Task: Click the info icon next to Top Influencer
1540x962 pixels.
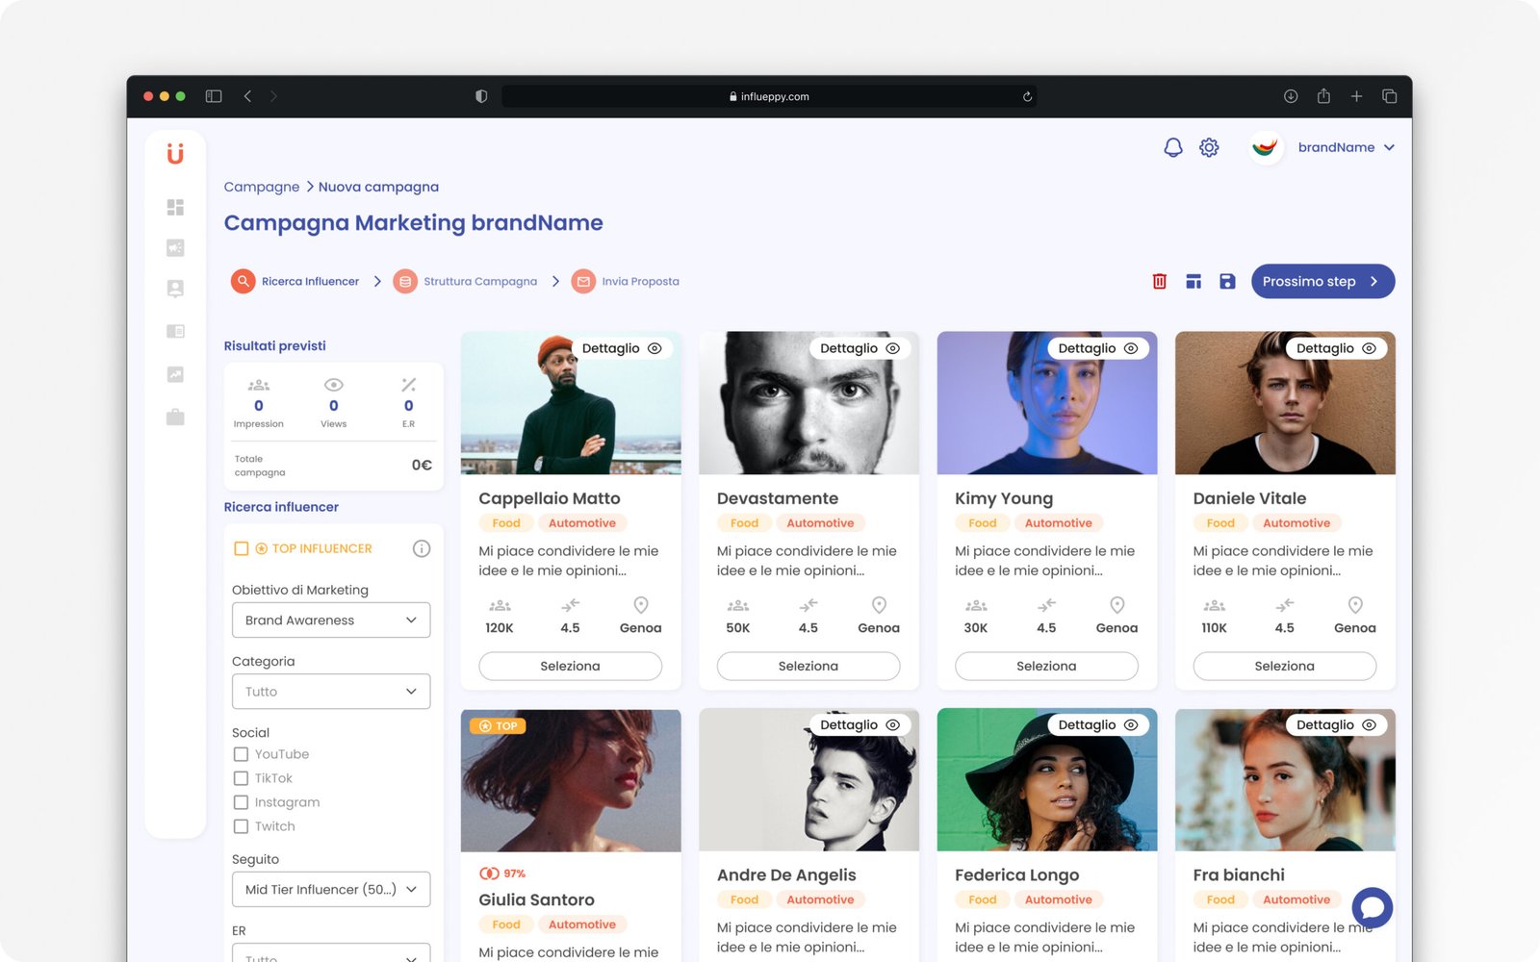Action: (422, 548)
